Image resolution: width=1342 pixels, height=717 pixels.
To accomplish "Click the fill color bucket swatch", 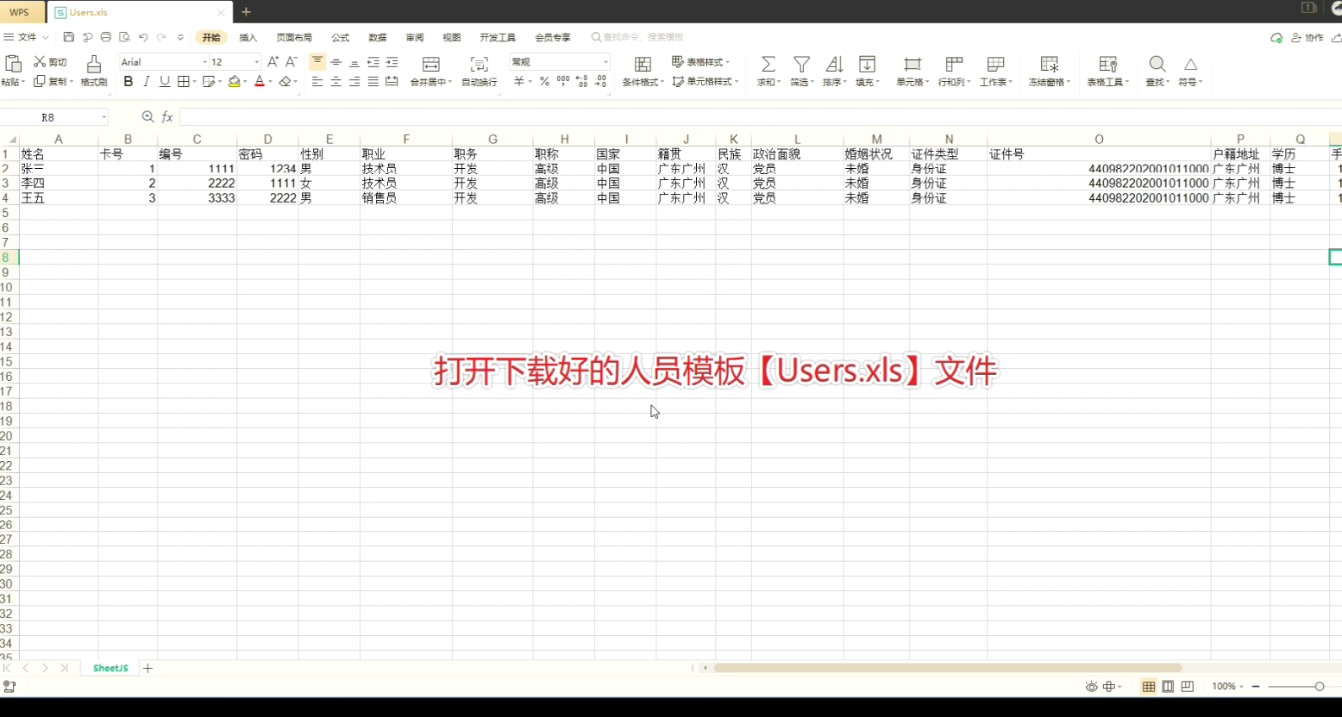I will point(234,82).
